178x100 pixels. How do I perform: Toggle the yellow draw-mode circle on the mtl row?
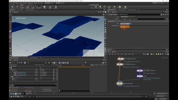pos(53,78)
